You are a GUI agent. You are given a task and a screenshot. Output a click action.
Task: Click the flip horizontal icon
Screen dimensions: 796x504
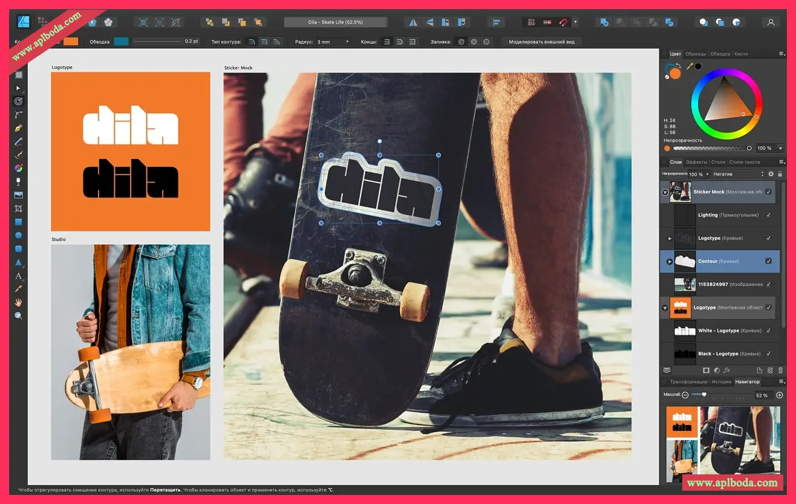pyautogui.click(x=414, y=22)
